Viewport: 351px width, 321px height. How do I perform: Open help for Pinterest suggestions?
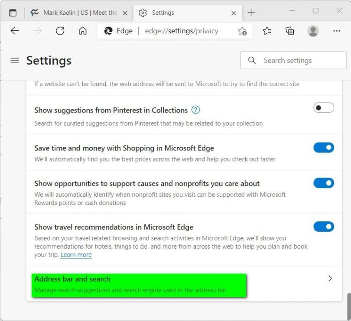point(195,110)
